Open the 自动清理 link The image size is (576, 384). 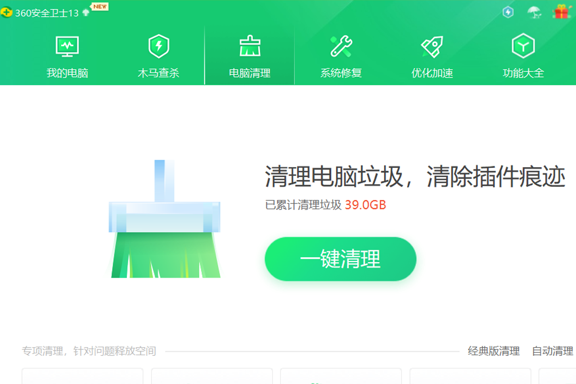[x=552, y=351]
